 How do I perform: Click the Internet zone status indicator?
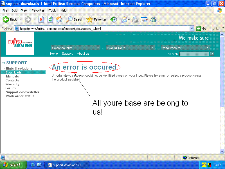coord(191,158)
